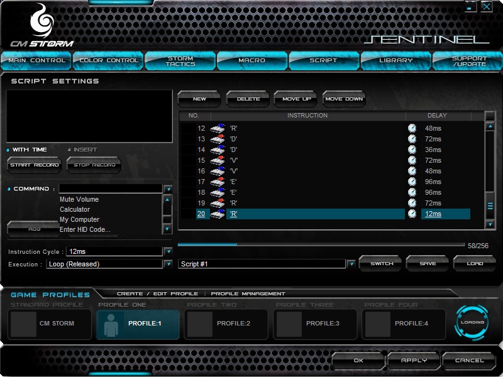The image size is (503, 377).
Task: Click the key icon in row 13
Action: (x=218, y=139)
